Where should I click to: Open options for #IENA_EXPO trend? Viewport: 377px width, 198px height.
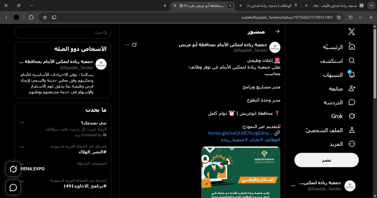[22, 164]
